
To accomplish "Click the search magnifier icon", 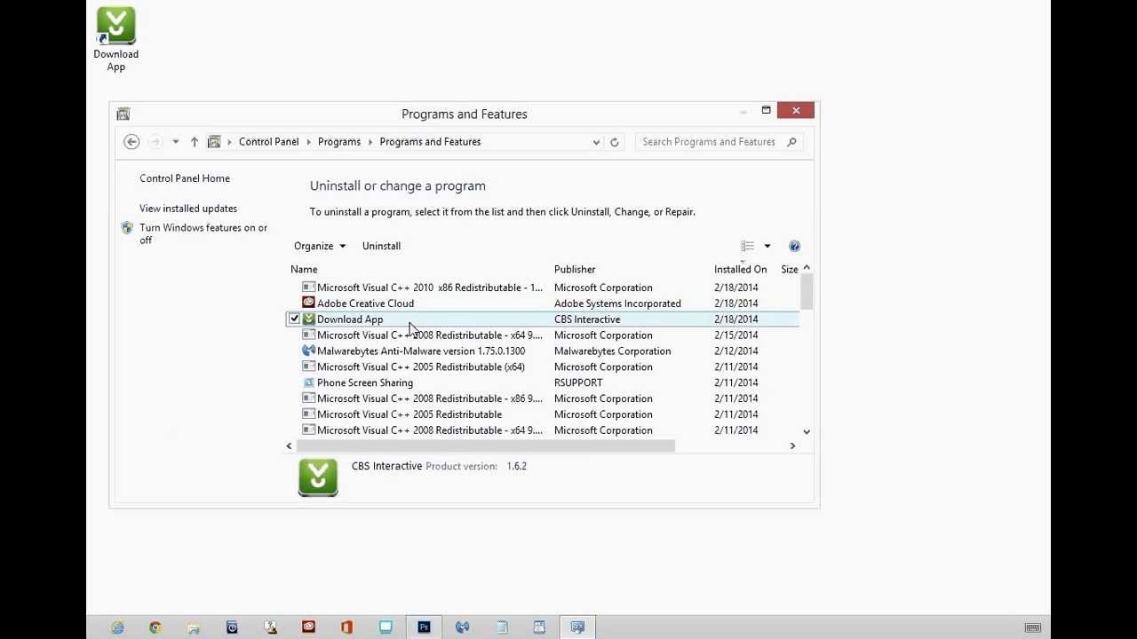I will 791,142.
